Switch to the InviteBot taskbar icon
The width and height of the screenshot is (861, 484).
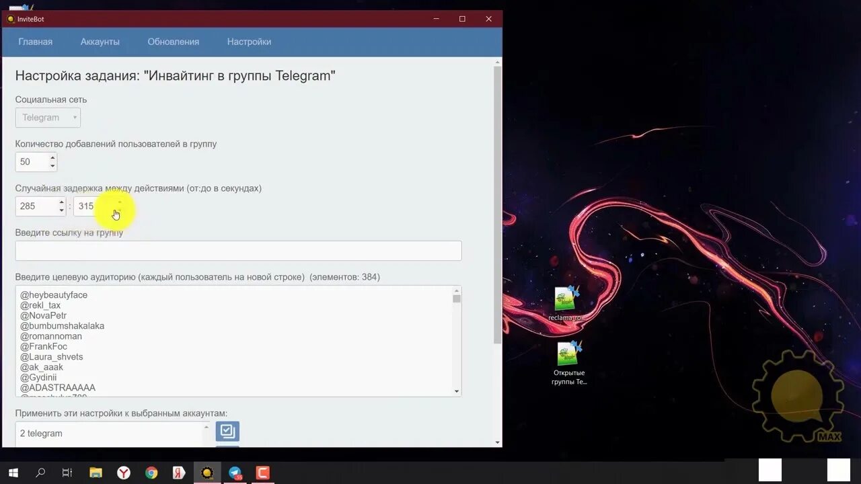point(207,473)
